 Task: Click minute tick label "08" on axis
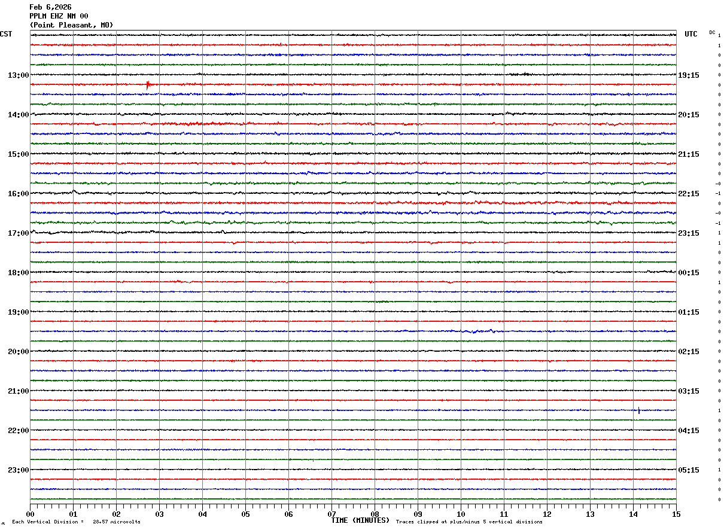point(375,514)
